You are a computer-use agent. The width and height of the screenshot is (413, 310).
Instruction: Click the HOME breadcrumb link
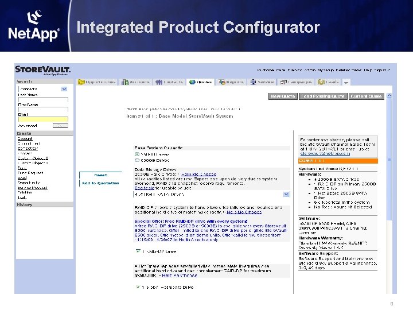pyautogui.click(x=132, y=108)
